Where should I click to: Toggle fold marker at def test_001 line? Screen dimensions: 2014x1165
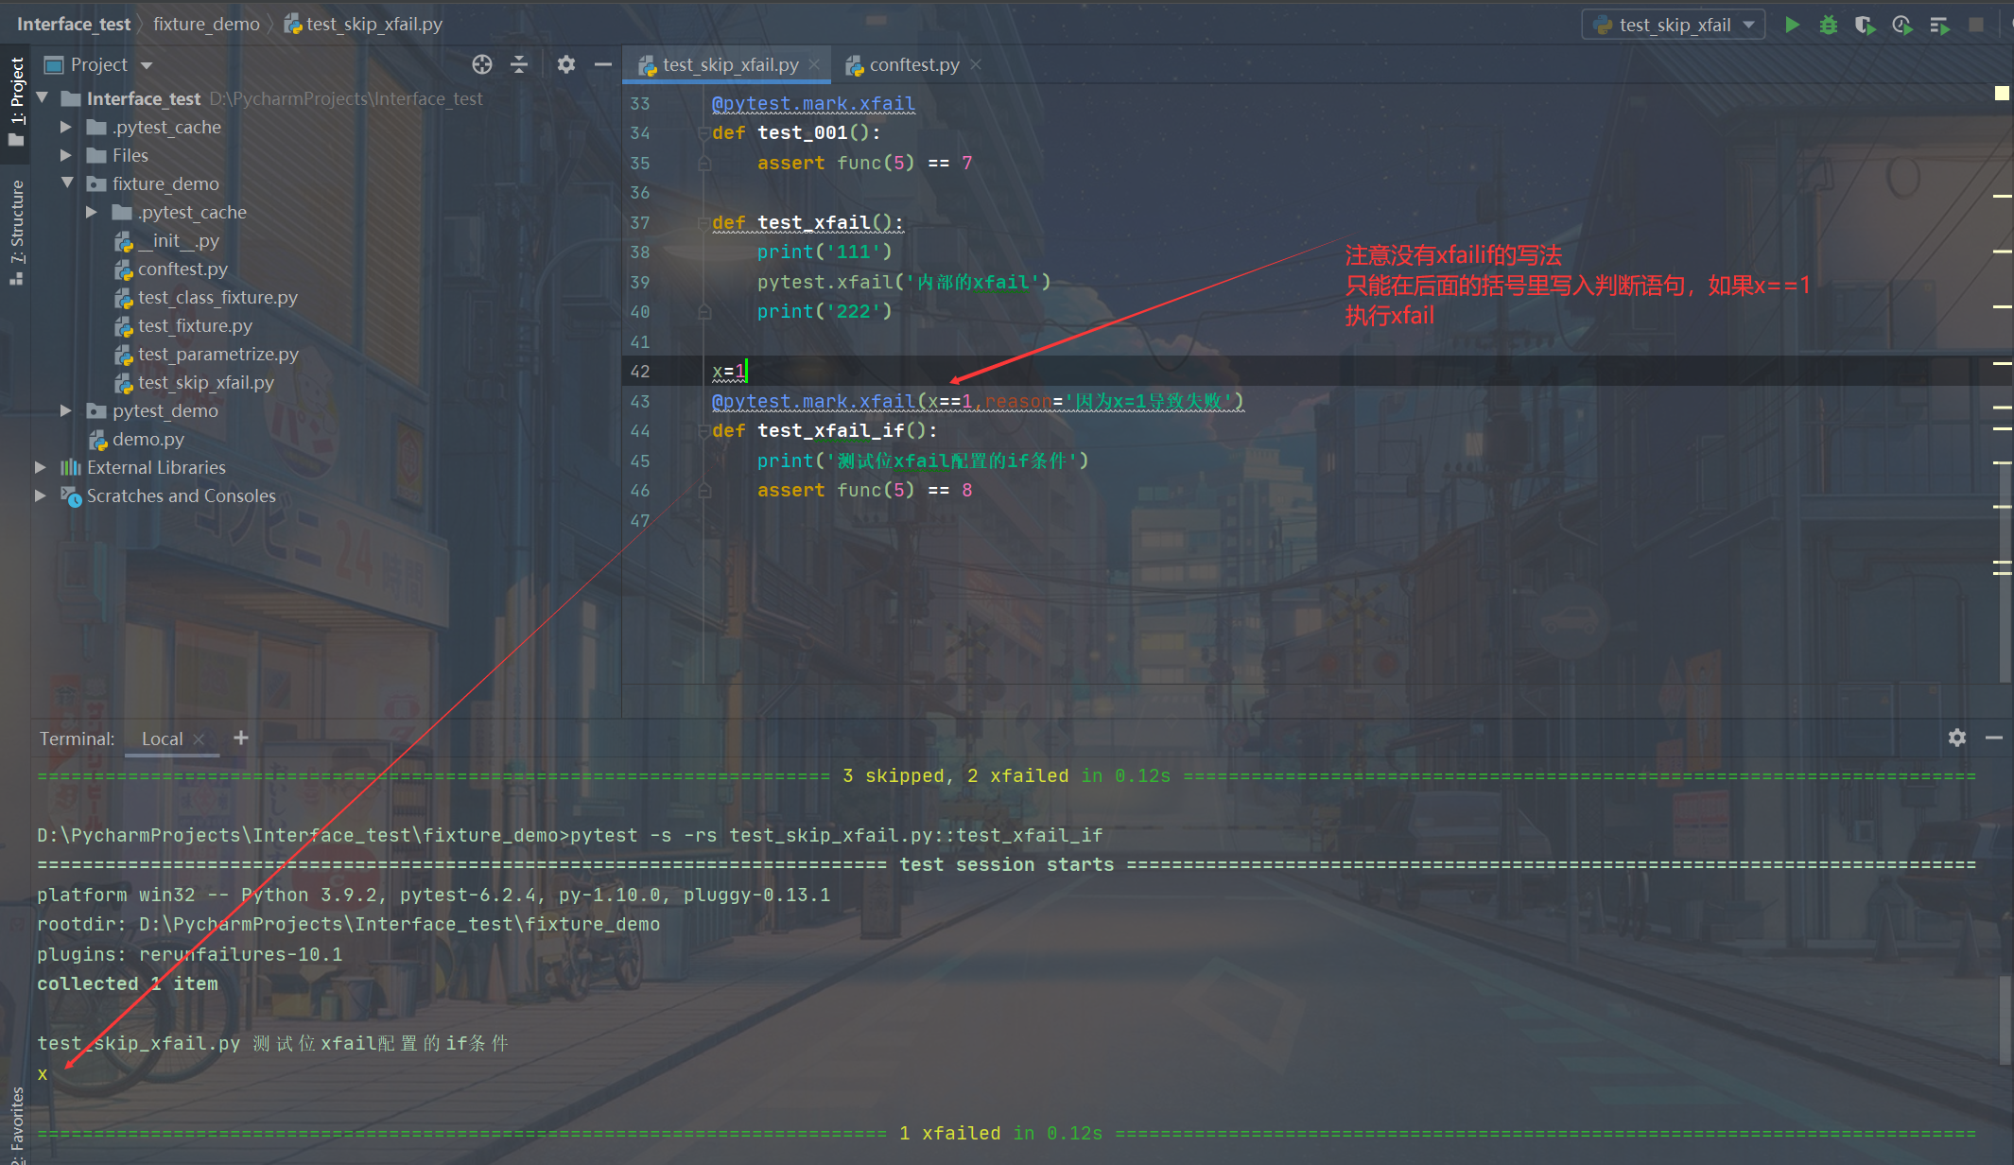click(x=703, y=133)
